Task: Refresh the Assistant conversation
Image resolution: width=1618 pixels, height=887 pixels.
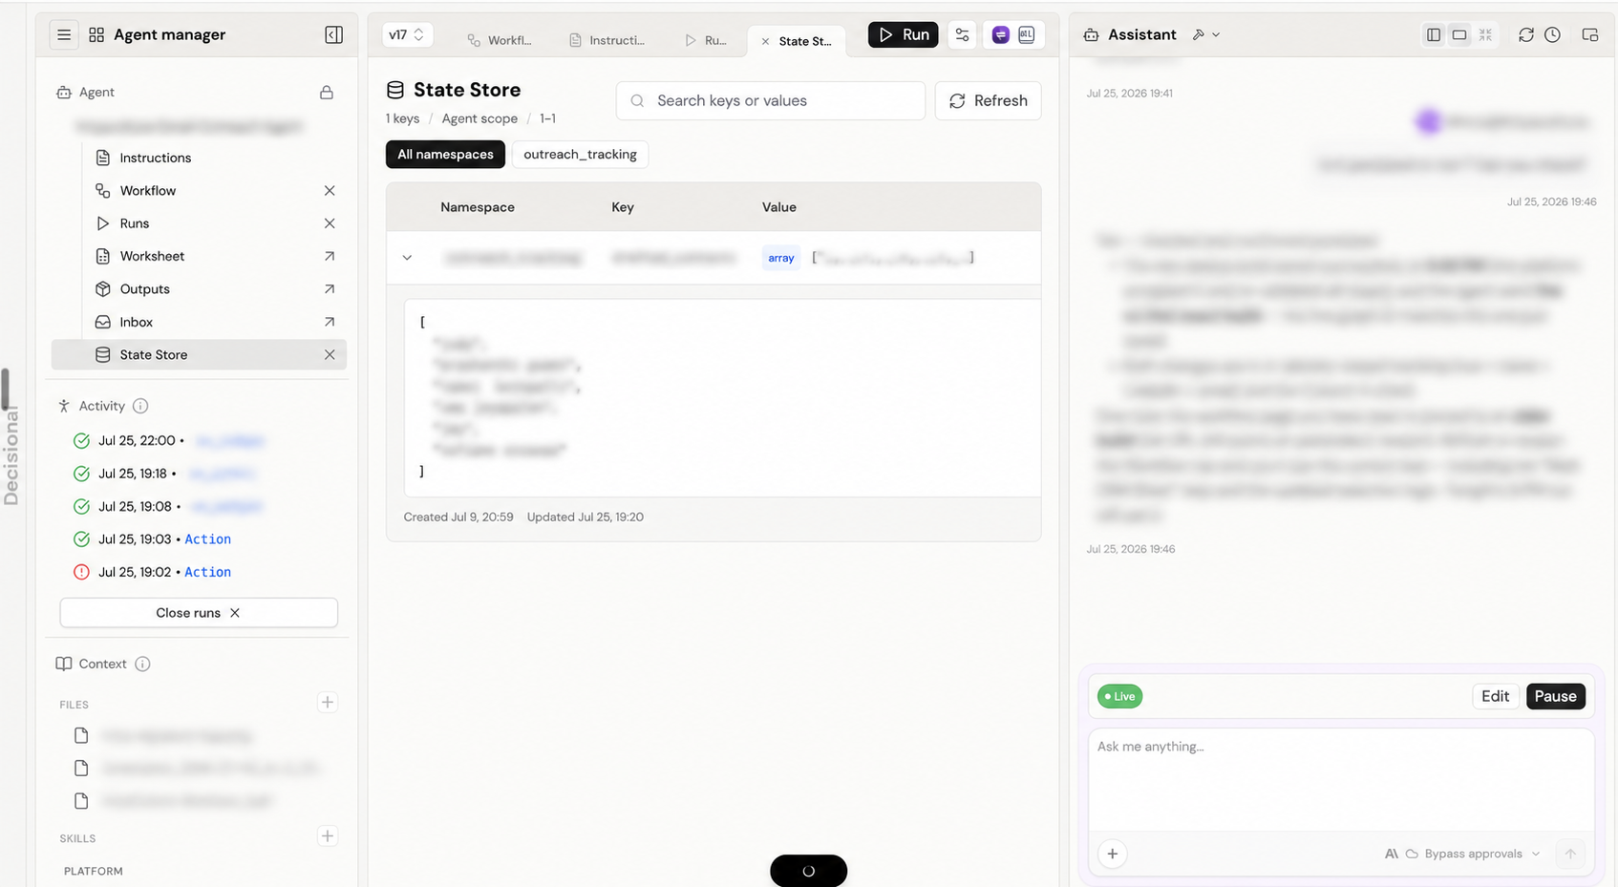Action: (x=1526, y=34)
